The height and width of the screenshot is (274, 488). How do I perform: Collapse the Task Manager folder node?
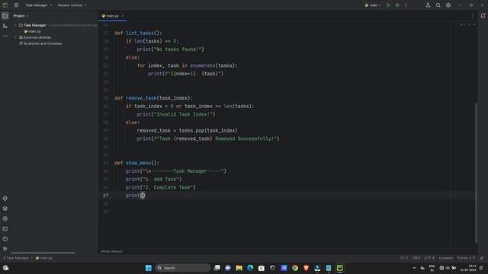pos(15,25)
